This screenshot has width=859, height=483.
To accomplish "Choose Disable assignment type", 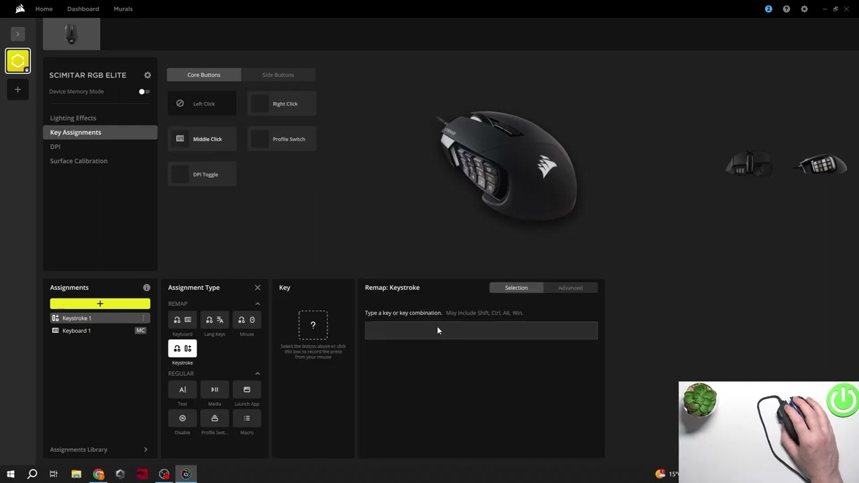I will 183,418.
